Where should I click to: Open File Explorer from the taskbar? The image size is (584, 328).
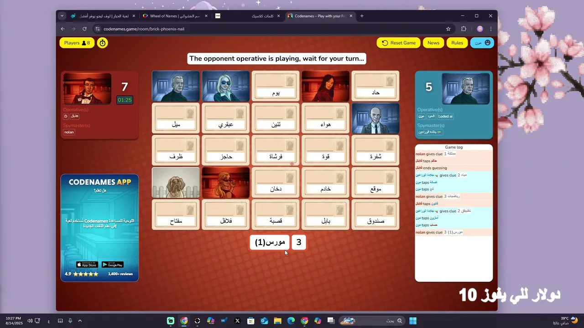tap(277, 321)
